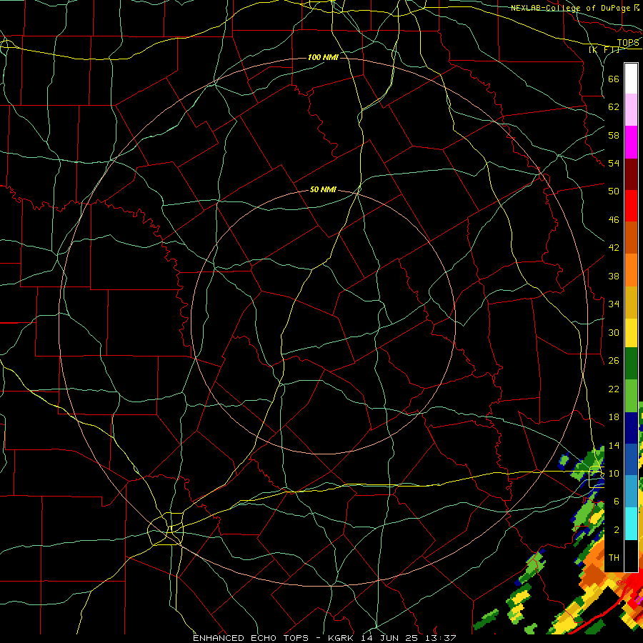This screenshot has width=643, height=643.
Task: Select the light green scale swatch
Action: click(x=631, y=396)
